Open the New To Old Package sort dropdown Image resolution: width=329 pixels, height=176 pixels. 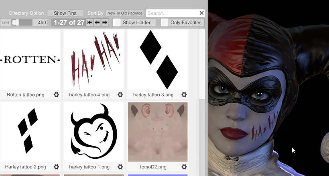click(x=125, y=13)
